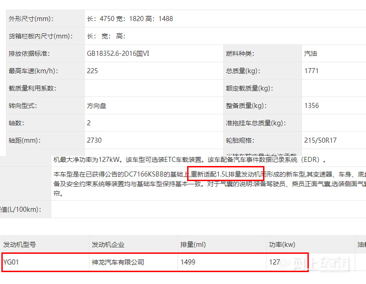Viewport: 366px width, 284px height.
Task: Select the 功率(kw) column header
Action: (282, 245)
